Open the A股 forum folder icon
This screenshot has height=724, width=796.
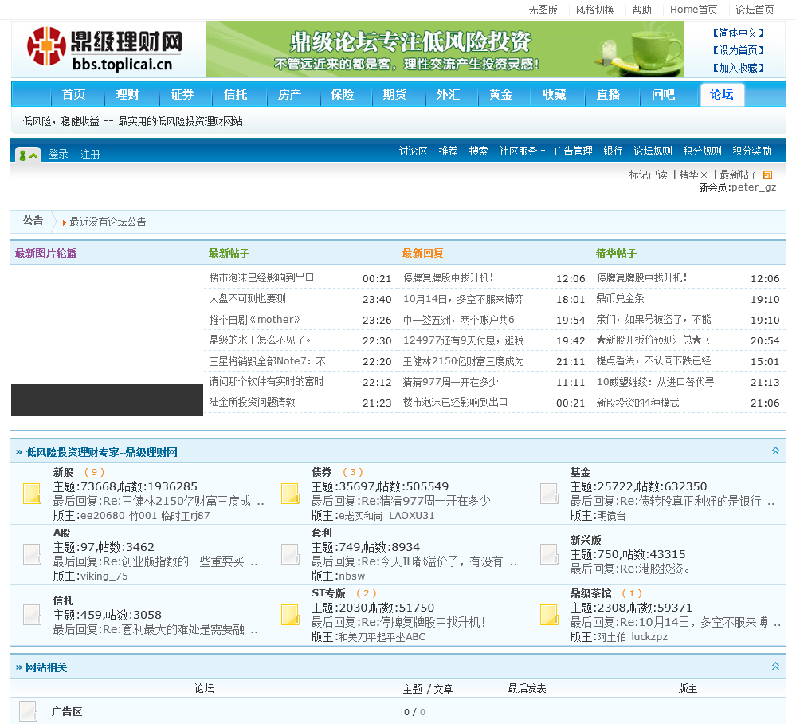(33, 554)
